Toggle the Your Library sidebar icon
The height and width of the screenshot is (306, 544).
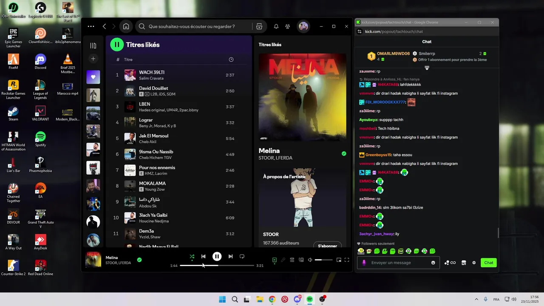(x=93, y=45)
